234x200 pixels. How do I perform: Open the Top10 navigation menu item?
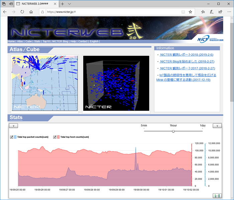tap(46, 41)
